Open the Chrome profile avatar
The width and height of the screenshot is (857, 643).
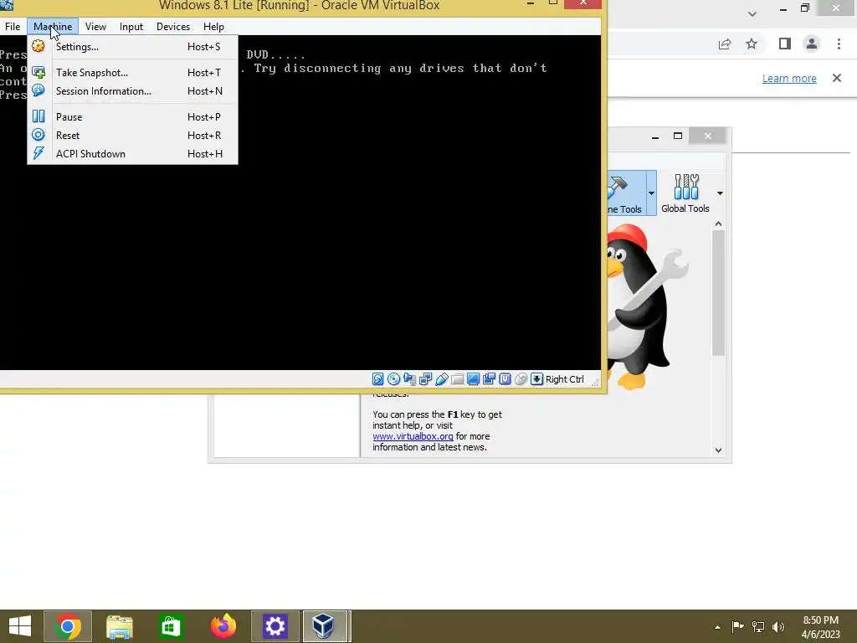[812, 44]
